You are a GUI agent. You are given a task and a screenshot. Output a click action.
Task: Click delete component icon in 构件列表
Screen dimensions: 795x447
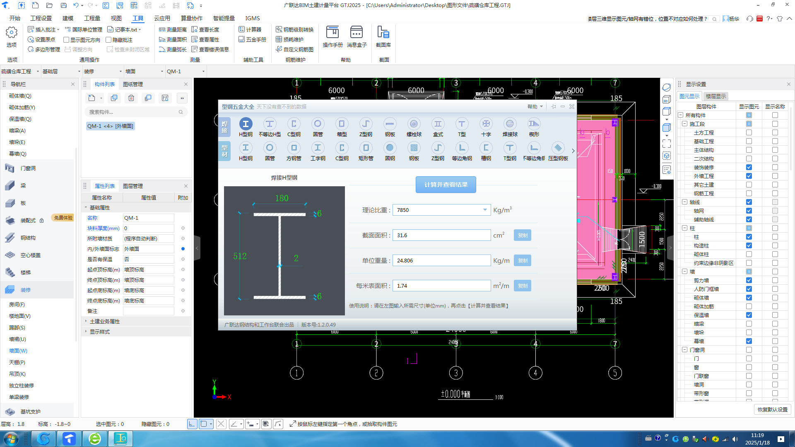(x=131, y=98)
